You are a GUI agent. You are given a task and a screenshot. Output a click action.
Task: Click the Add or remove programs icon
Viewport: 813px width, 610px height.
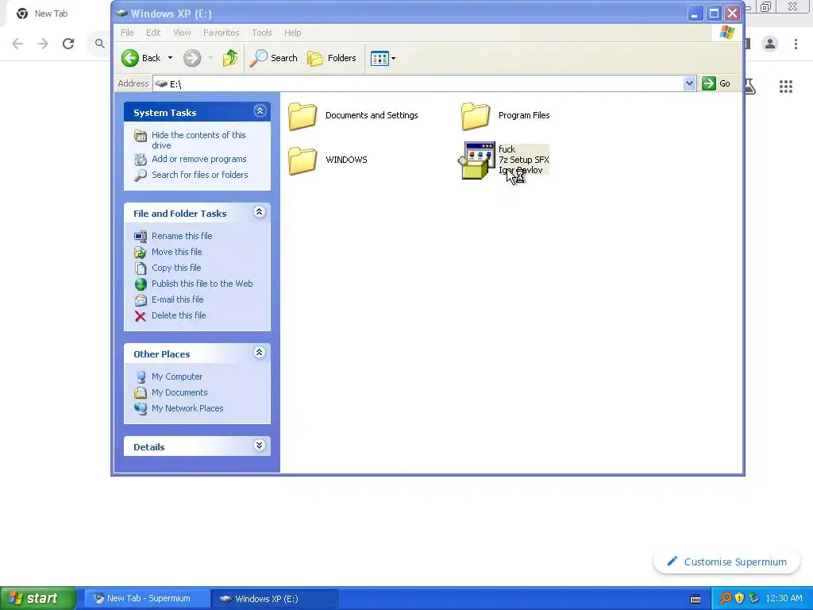tap(140, 160)
